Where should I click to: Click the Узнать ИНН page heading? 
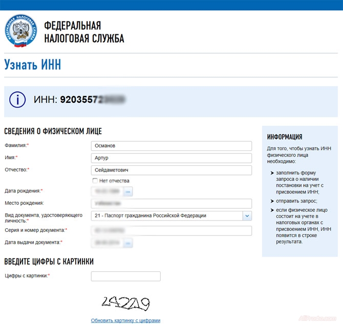pyautogui.click(x=33, y=65)
